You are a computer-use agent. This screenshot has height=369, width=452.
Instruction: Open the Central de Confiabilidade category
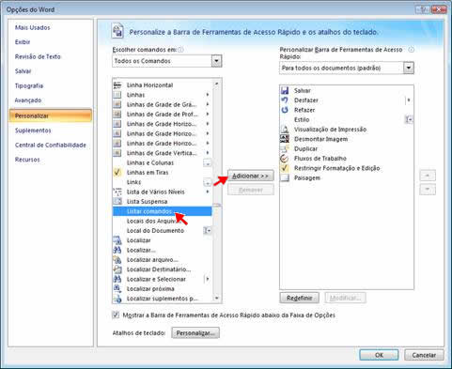click(x=51, y=145)
